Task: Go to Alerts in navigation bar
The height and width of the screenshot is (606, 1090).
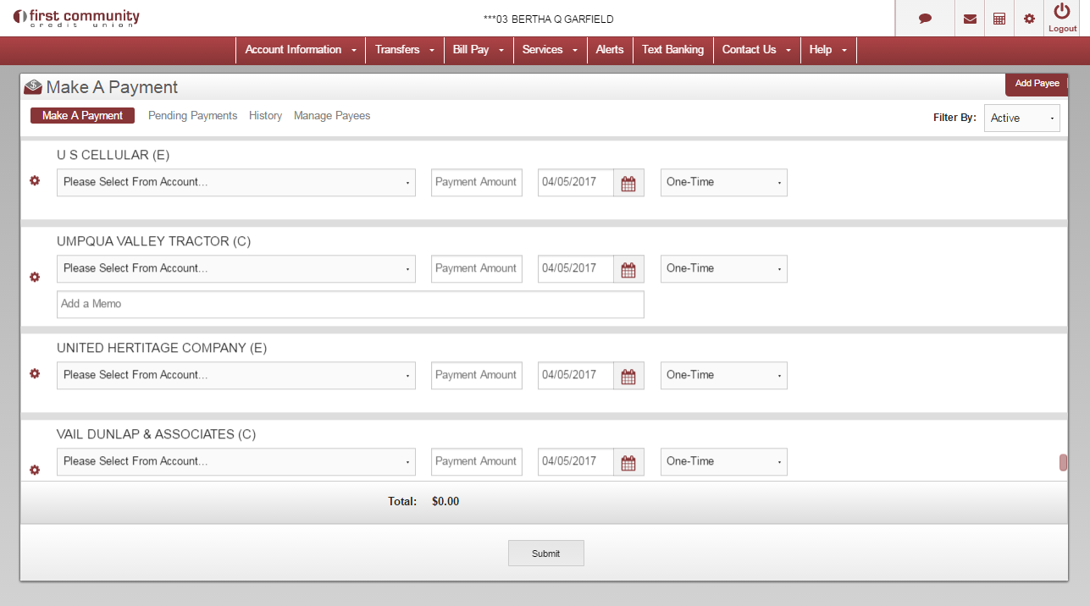Action: click(610, 50)
